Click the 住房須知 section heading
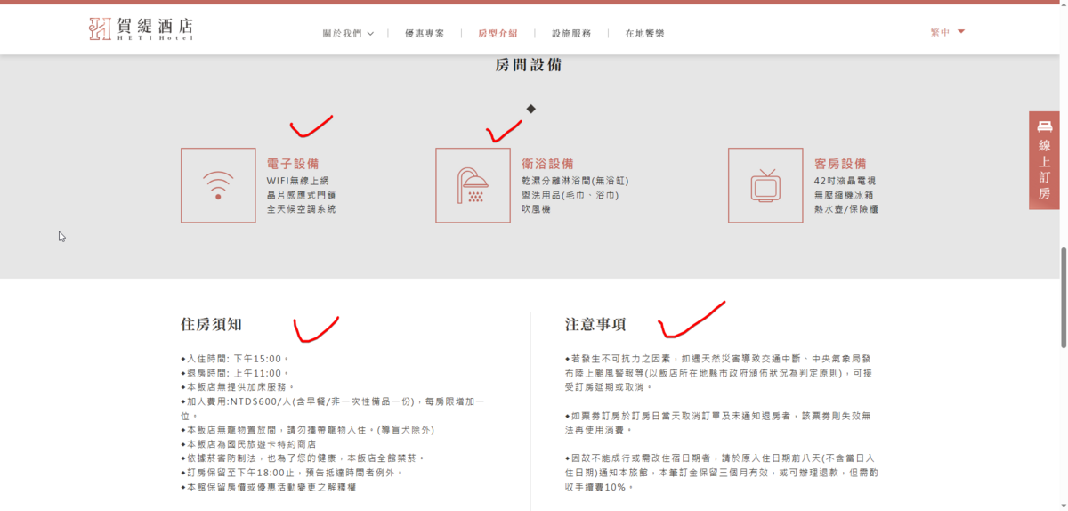This screenshot has width=1068, height=511. 211,324
